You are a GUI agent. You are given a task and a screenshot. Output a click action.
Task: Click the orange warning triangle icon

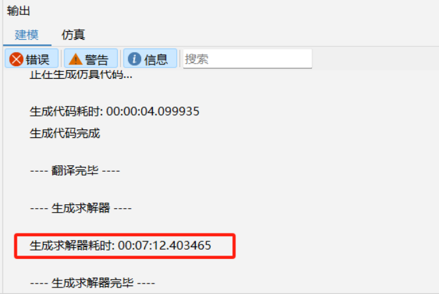[75, 59]
